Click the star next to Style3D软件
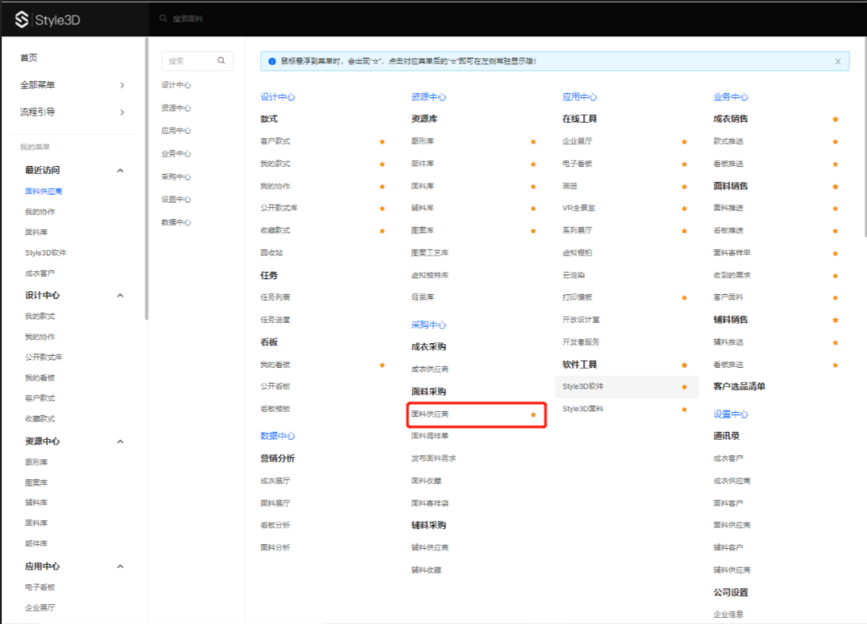Image resolution: width=867 pixels, height=624 pixels. click(684, 387)
